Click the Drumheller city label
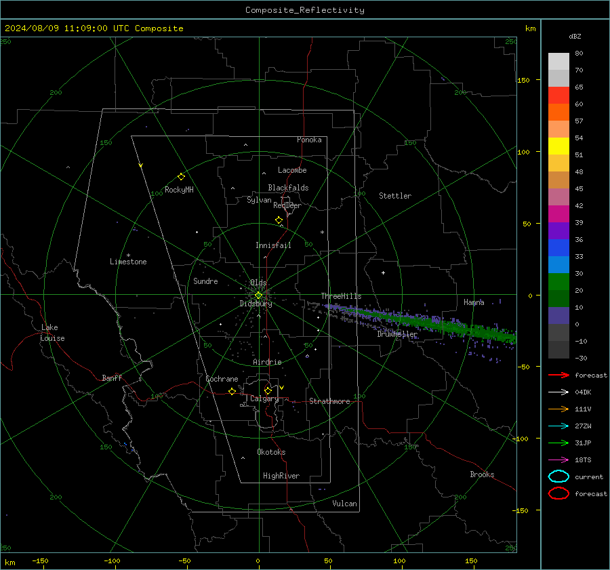Image resolution: width=610 pixels, height=570 pixels. tap(397, 334)
